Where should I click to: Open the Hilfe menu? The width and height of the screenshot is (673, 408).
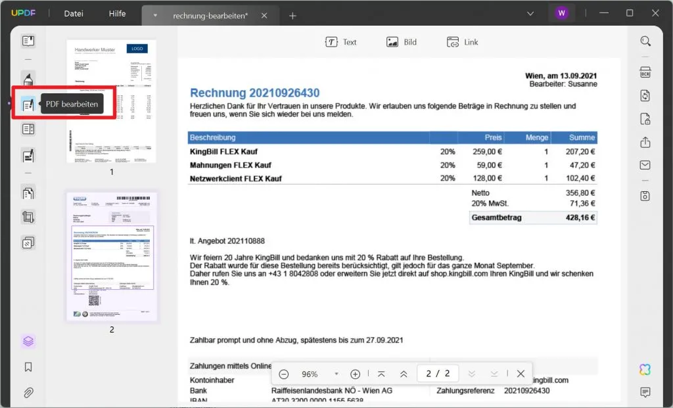118,14
